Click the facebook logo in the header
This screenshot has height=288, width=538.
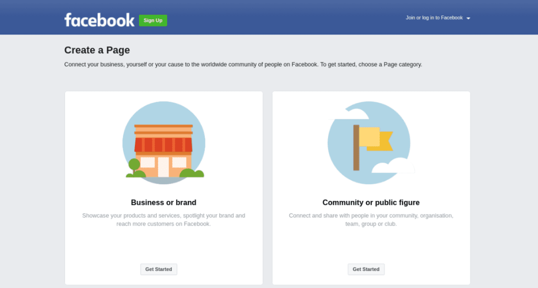[x=99, y=20]
